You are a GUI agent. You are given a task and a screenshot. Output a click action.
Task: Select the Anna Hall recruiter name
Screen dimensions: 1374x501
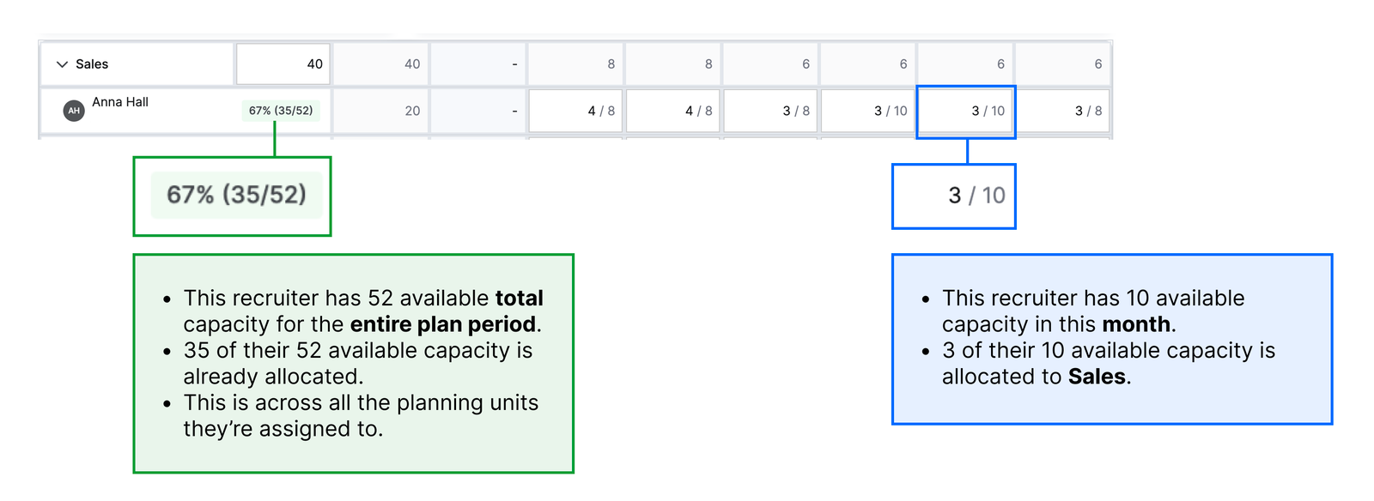coord(120,102)
